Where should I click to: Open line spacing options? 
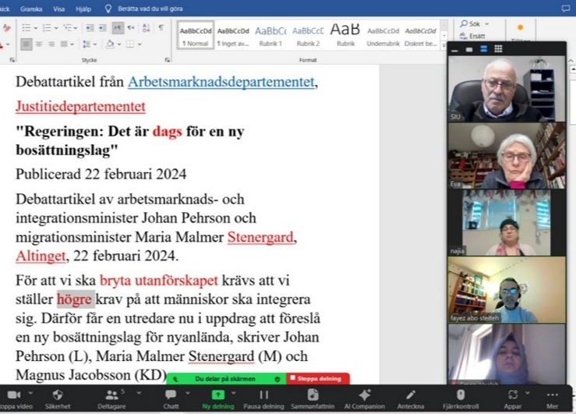[x=87, y=44]
